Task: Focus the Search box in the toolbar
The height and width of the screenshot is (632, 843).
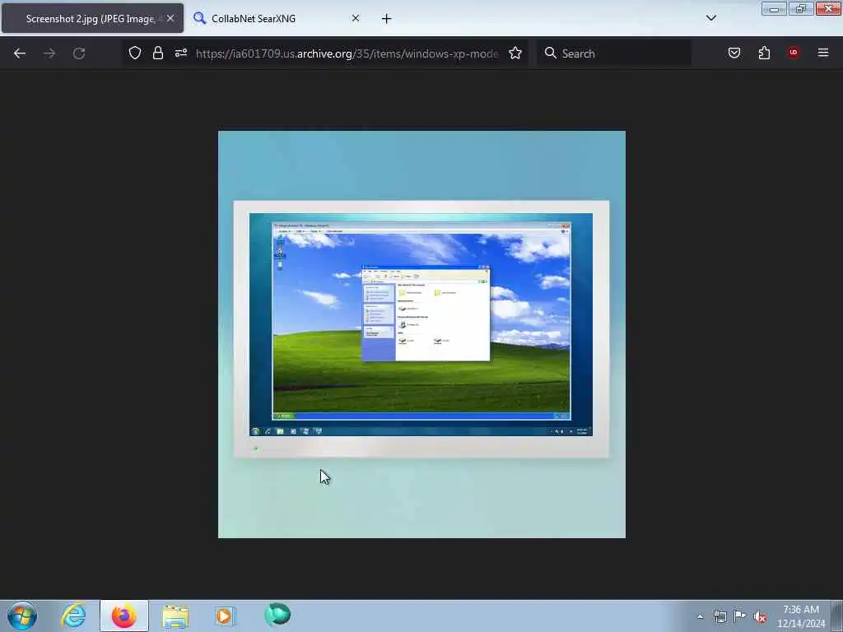Action: point(614,53)
